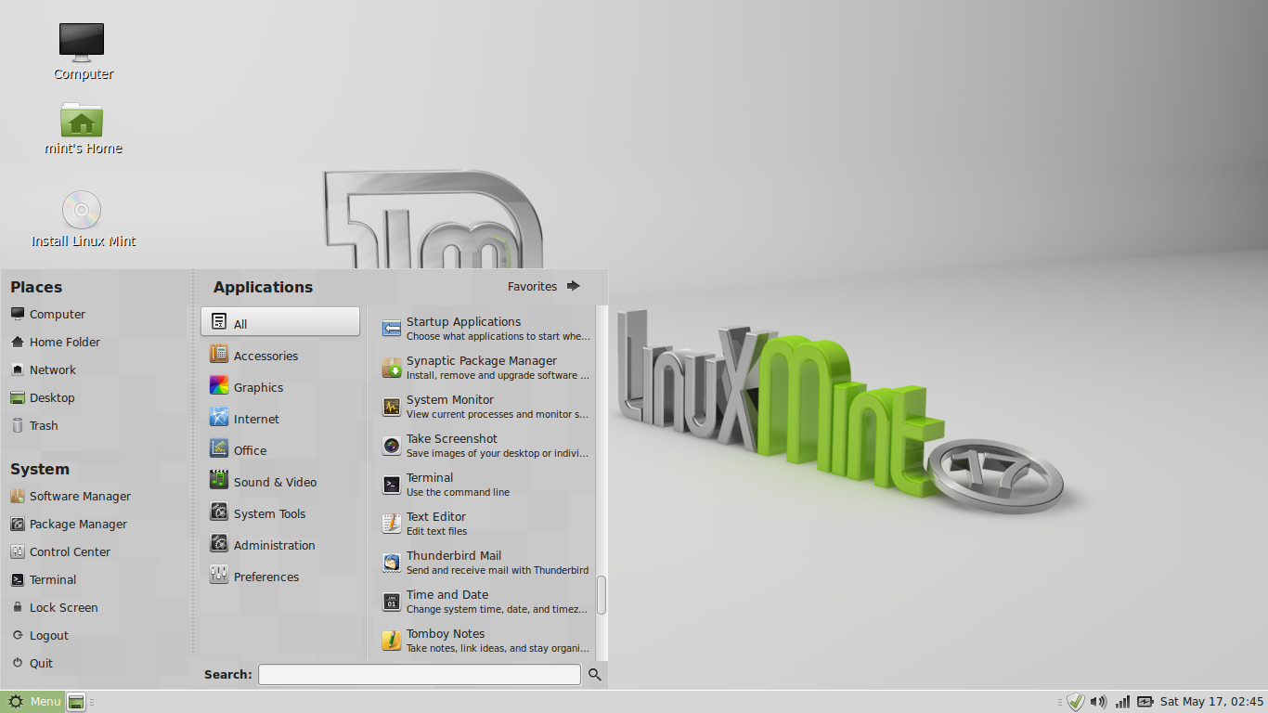Click the Menu button on the panel
Image resolution: width=1268 pixels, height=713 pixels.
pyautogui.click(x=32, y=702)
